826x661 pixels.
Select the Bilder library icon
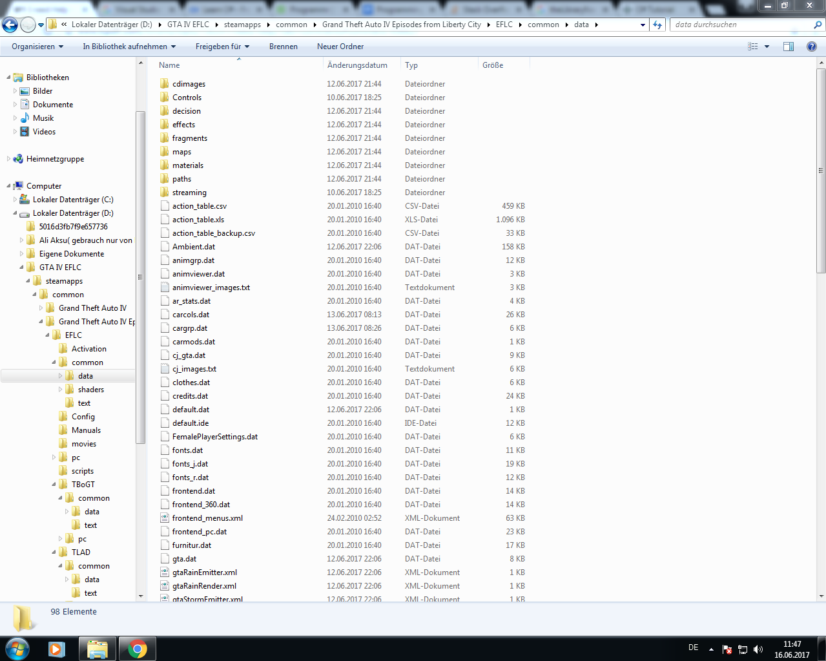[25, 90]
